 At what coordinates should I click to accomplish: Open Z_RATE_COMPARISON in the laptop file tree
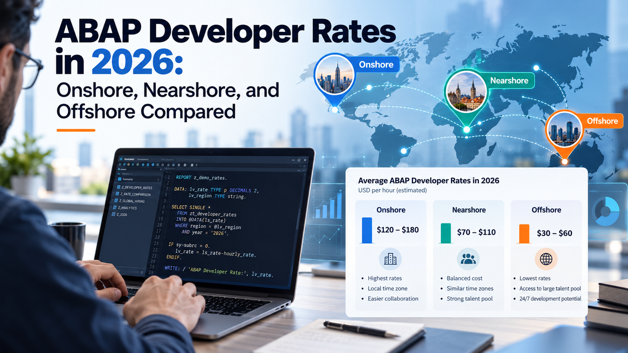135,194
